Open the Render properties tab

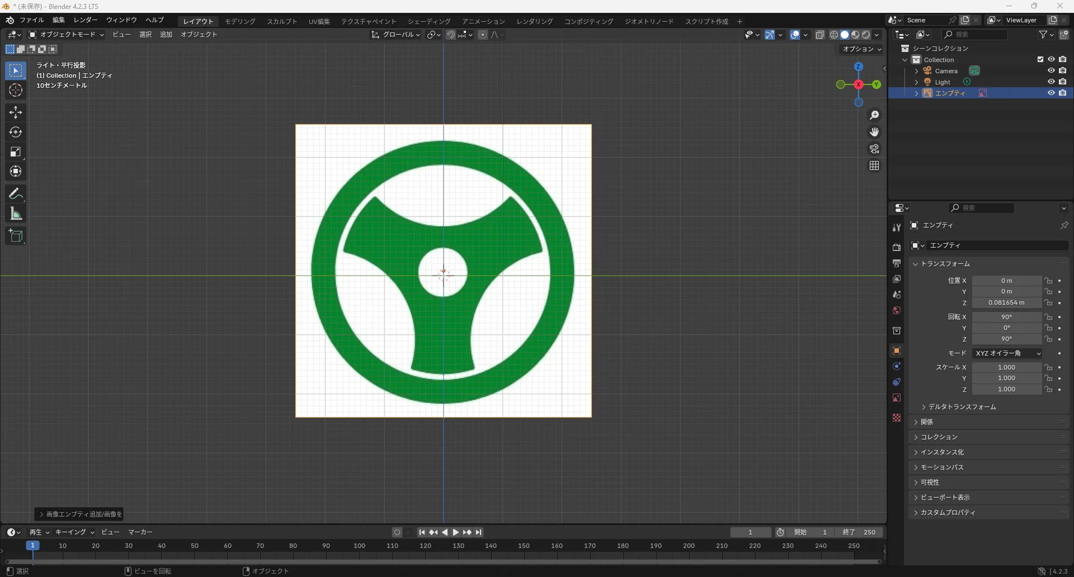[x=897, y=247]
